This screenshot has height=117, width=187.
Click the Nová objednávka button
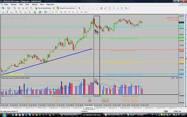(x=43, y=8)
